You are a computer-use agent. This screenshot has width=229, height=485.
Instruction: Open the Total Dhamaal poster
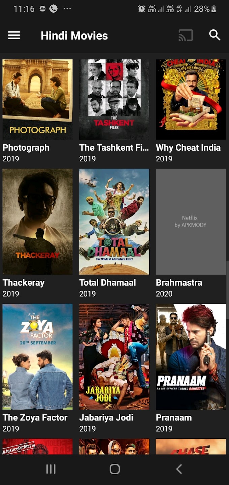point(114,222)
